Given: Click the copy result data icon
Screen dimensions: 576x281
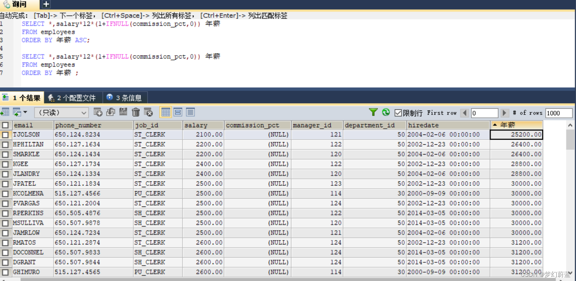Looking at the screenshot, I should (17, 112).
